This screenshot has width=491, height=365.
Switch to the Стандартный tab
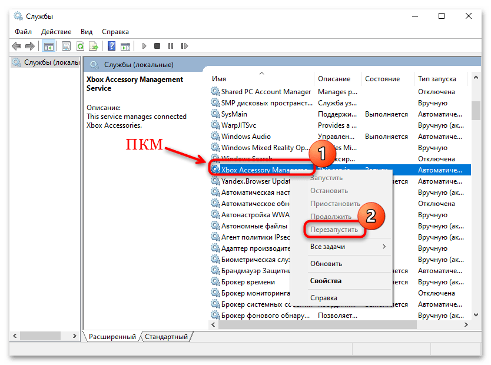(x=166, y=337)
